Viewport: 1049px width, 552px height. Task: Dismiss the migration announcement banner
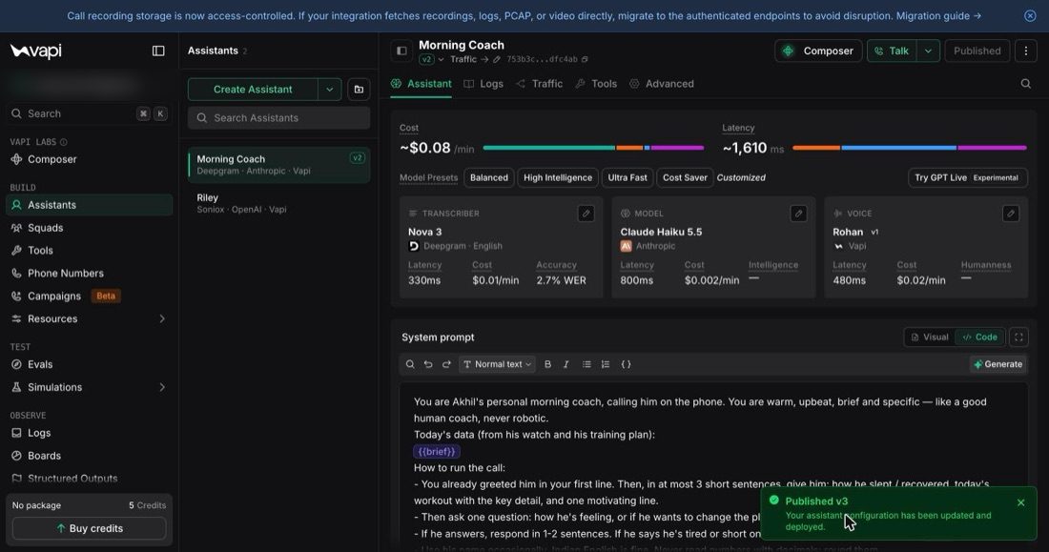pos(1030,16)
